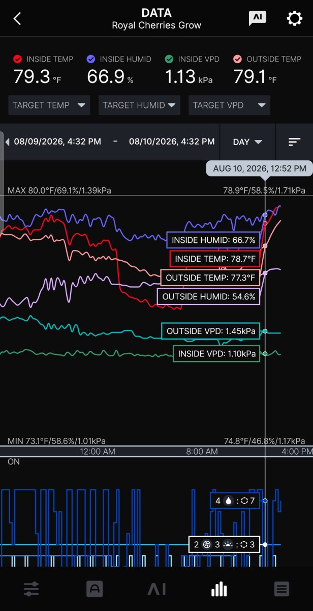
Task: Click the OUTSIDE TEMP: 77.3°F tooltip
Action: (210, 278)
